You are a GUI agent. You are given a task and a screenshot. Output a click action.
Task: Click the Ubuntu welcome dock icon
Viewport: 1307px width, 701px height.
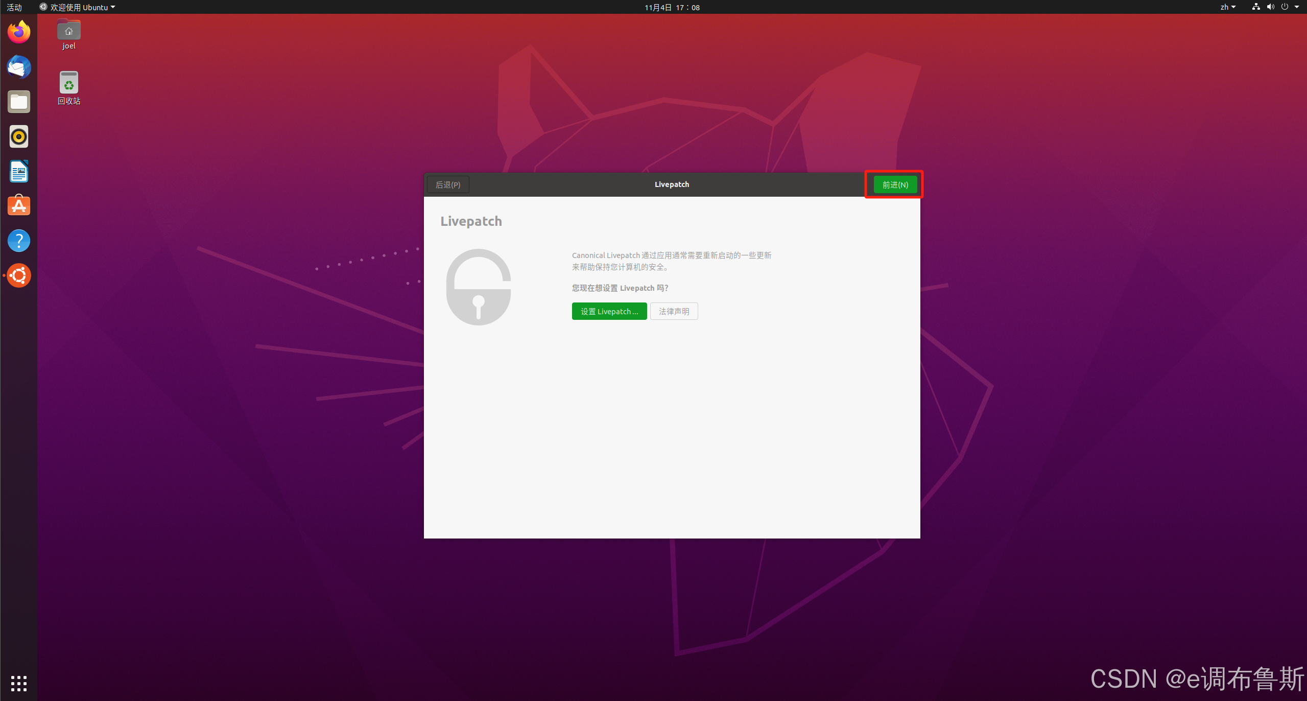19,275
